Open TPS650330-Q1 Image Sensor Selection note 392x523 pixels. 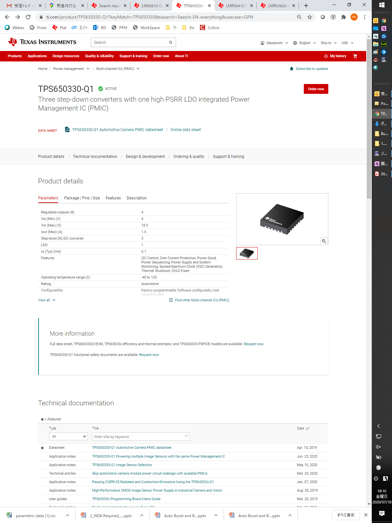(122, 465)
